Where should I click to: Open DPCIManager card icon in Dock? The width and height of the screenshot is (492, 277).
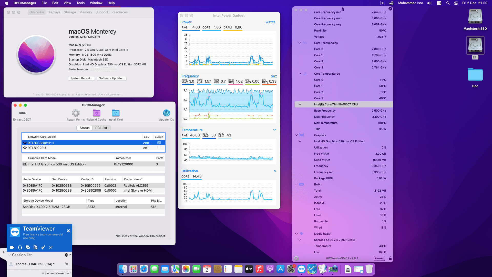(333, 269)
